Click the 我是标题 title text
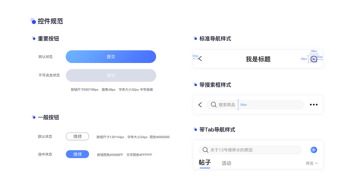The height and width of the screenshot is (192, 342). [x=258, y=59]
